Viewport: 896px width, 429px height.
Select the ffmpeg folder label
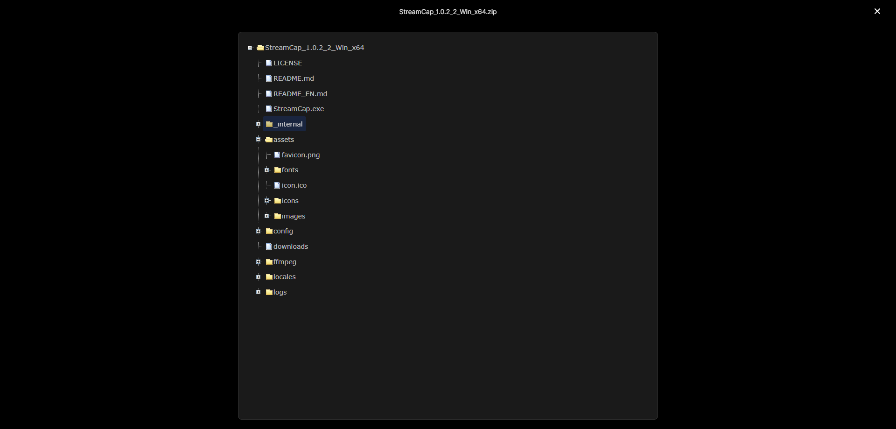(x=285, y=262)
